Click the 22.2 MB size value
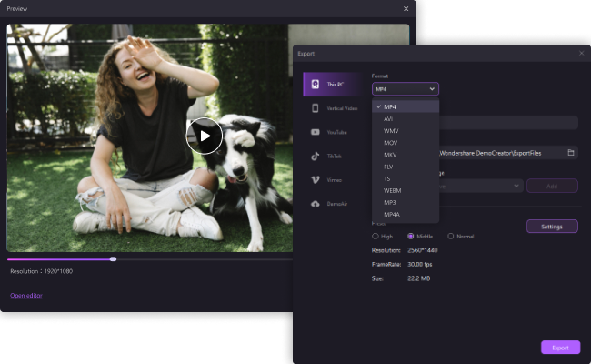The height and width of the screenshot is (364, 591). pos(419,278)
